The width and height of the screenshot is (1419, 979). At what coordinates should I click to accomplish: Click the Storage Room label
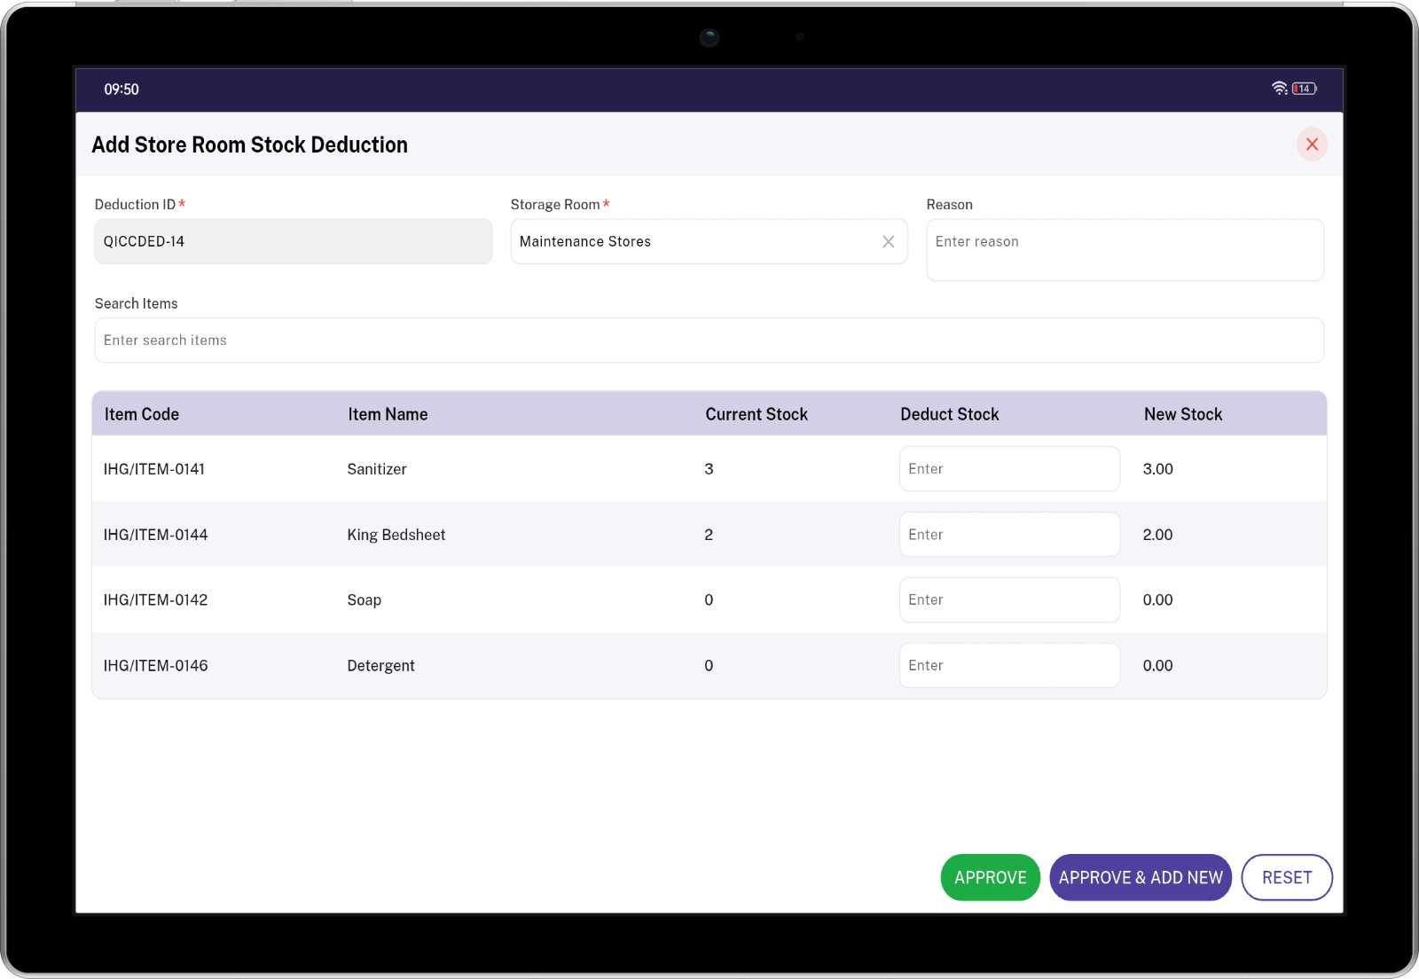[x=555, y=205]
